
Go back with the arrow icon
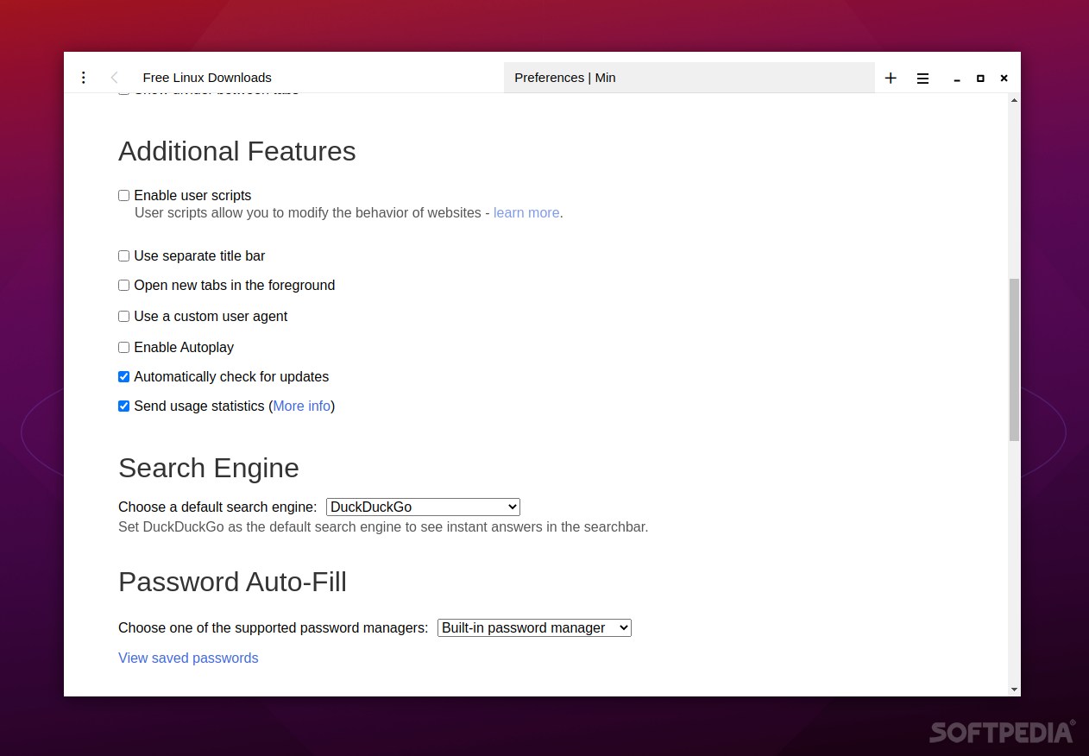(x=115, y=78)
